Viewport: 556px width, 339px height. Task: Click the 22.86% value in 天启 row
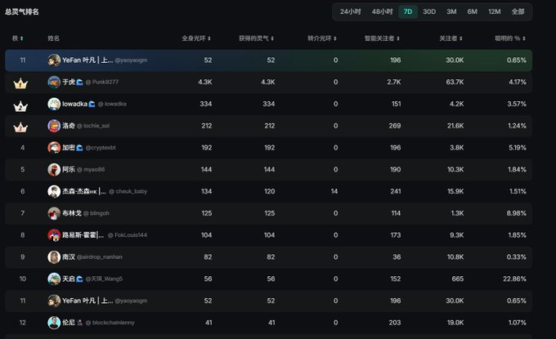[x=514, y=279]
